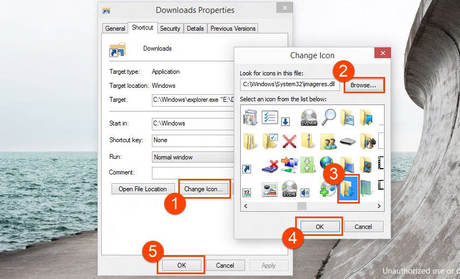Click the Comment field

(x=193, y=173)
